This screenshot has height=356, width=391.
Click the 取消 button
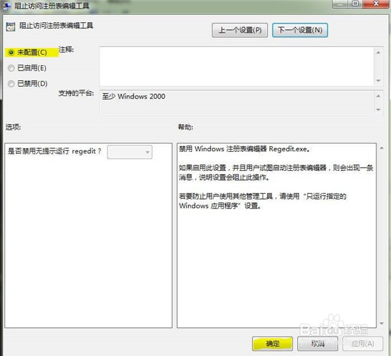click(317, 344)
